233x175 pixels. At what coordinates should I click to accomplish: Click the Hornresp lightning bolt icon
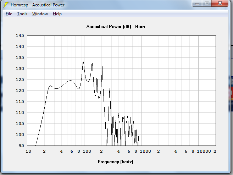tap(6, 5)
